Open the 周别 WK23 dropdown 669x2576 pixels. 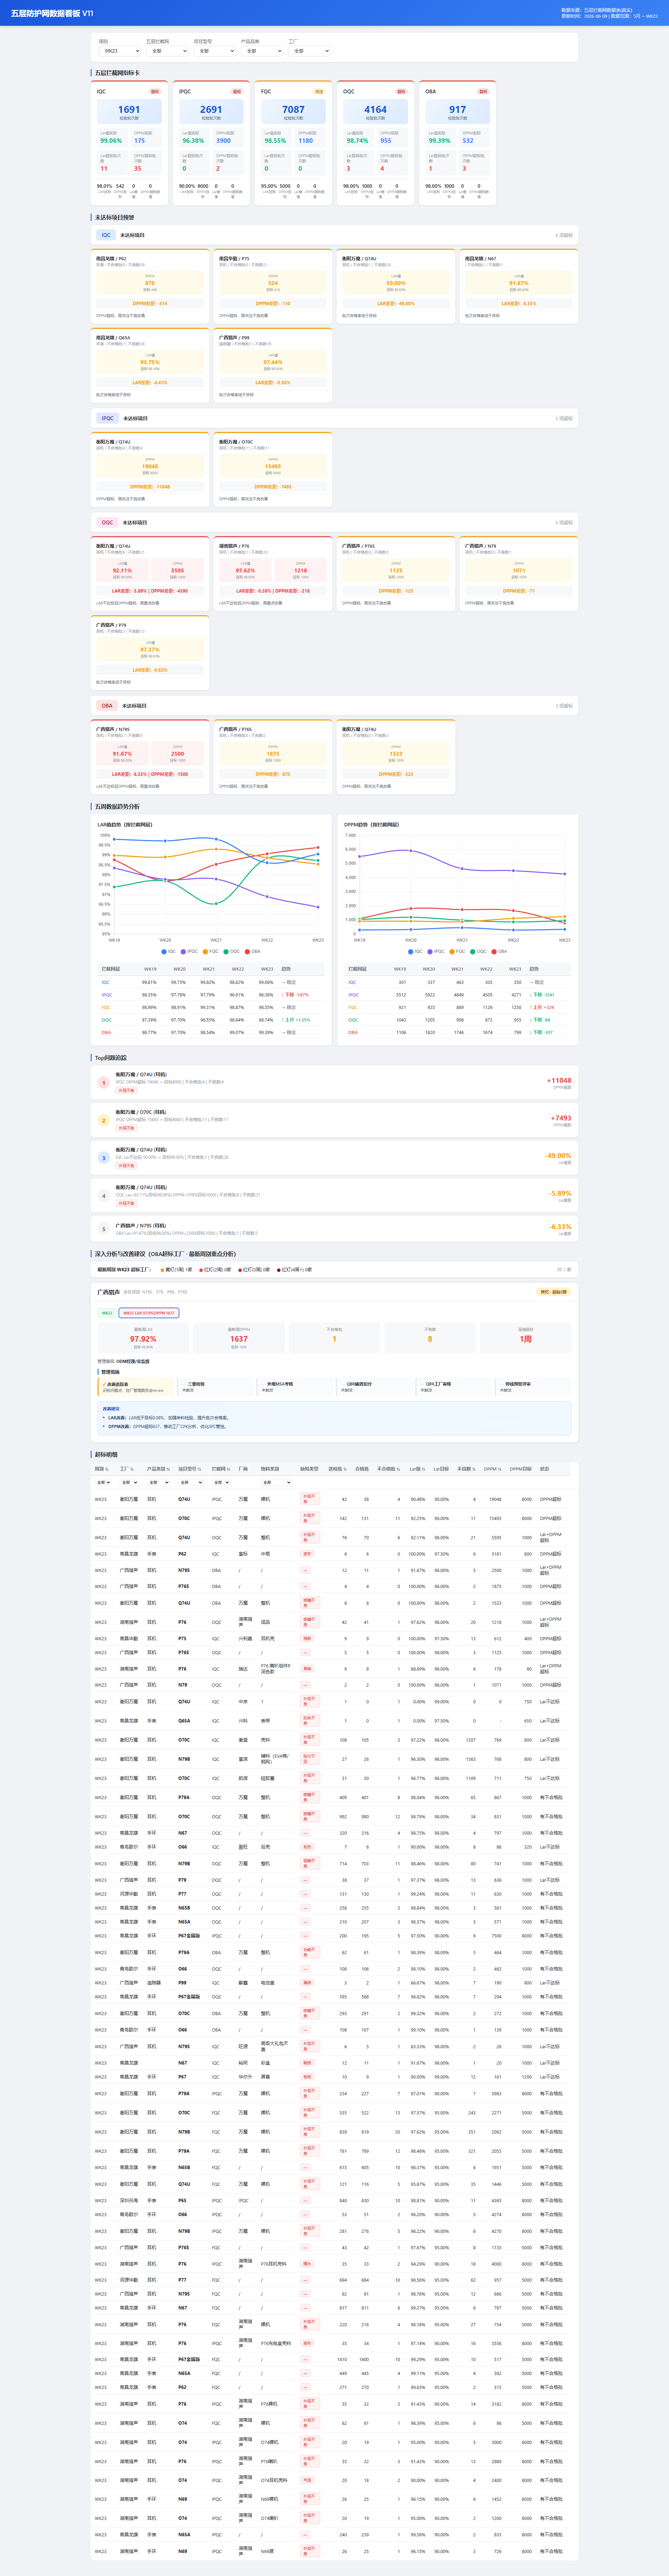119,51
